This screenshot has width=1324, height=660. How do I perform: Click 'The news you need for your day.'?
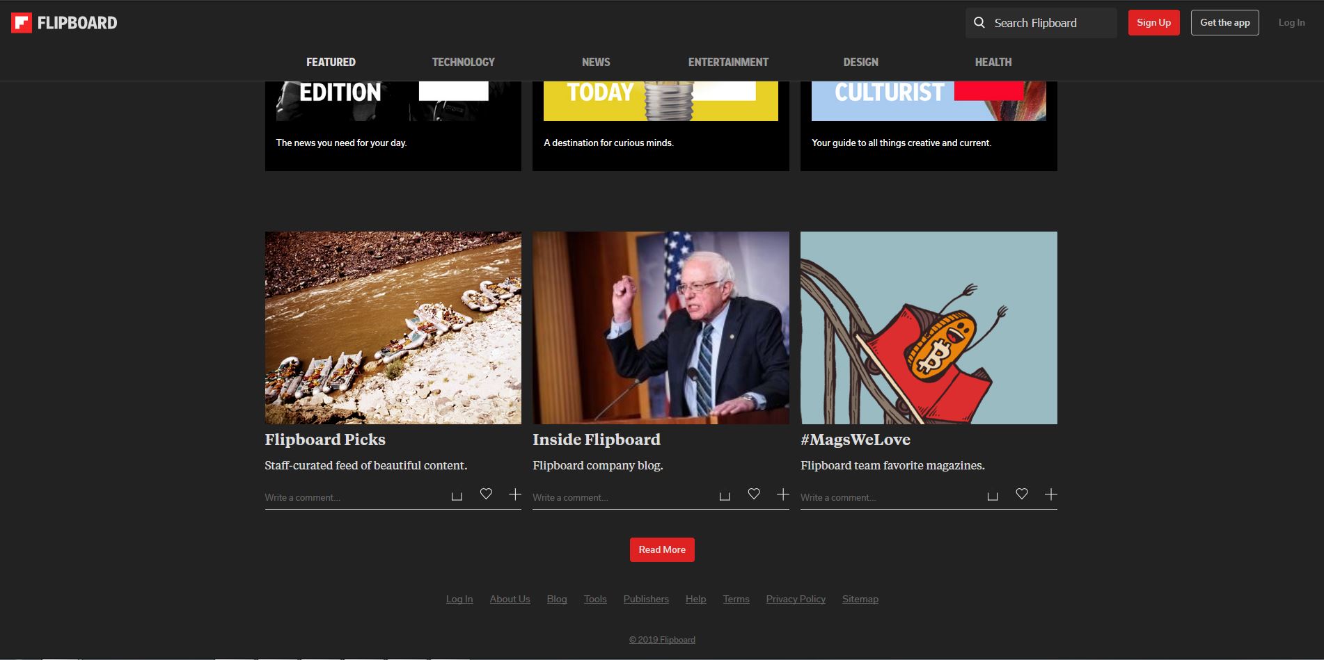341,143
